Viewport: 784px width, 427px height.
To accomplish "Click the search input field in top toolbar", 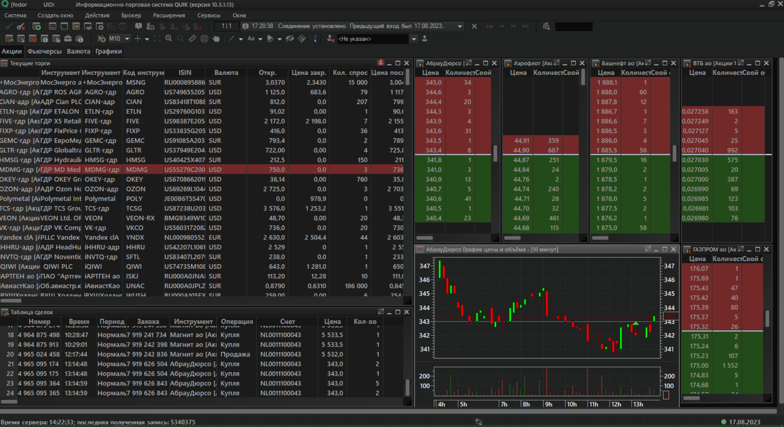I will coord(574,27).
